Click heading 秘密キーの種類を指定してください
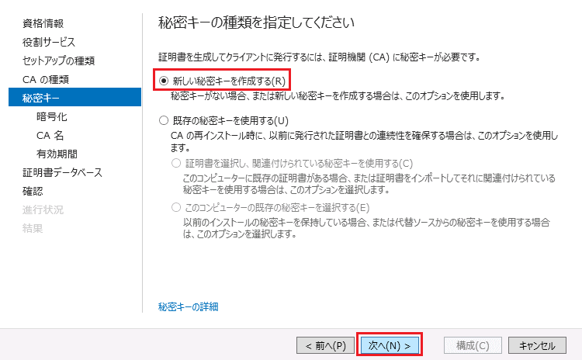The height and width of the screenshot is (360, 582). click(257, 22)
